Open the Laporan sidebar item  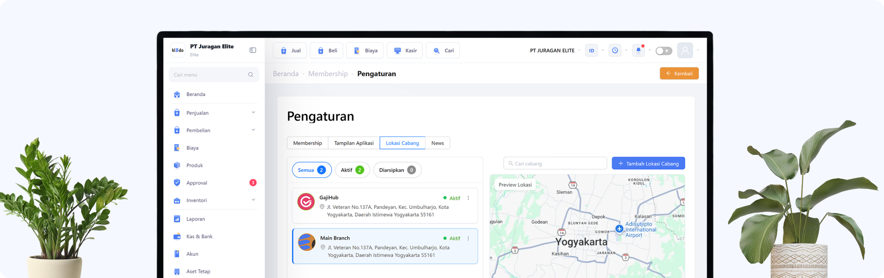point(214,219)
